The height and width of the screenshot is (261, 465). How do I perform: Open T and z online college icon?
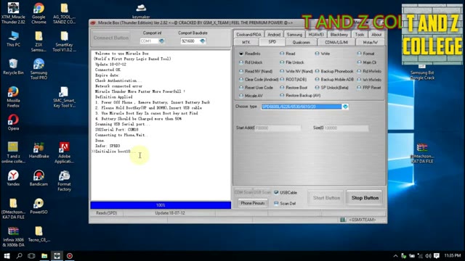tap(13, 153)
